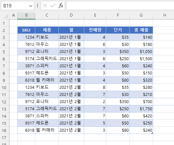Select 스피커 cell in row 7

pyautogui.click(x=47, y=66)
